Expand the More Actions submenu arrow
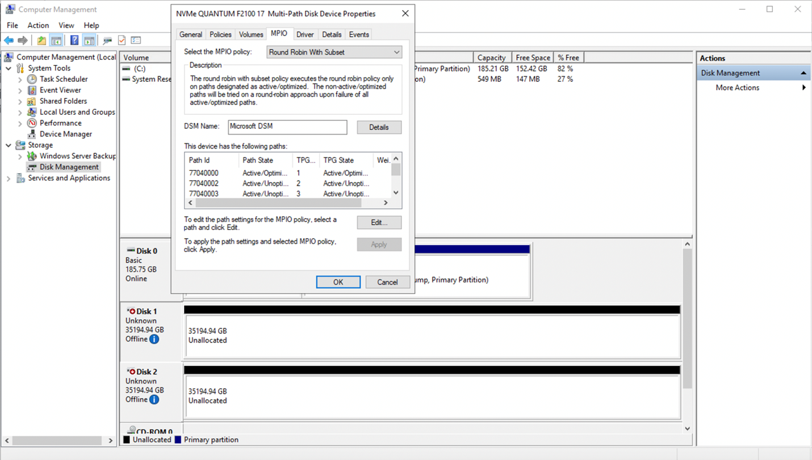812x460 pixels. 803,87
